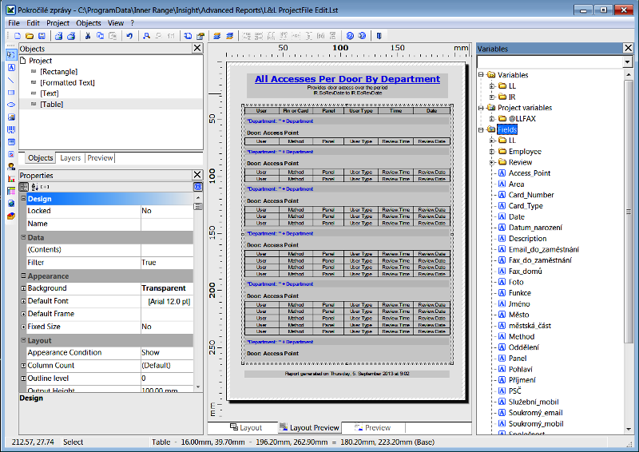Toggle alphabetical sort in Properties panel
The height and width of the screenshot is (452, 639).
click(34, 187)
